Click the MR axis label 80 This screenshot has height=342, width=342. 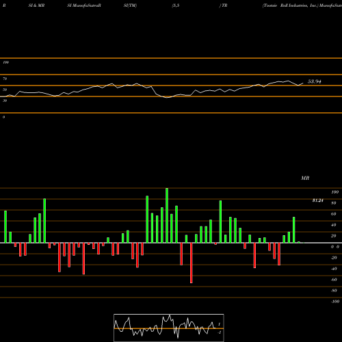[333, 203]
